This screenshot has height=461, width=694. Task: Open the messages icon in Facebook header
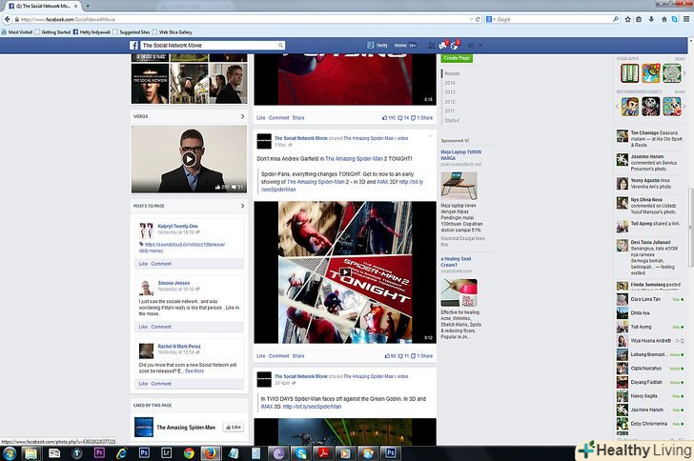[x=443, y=46]
